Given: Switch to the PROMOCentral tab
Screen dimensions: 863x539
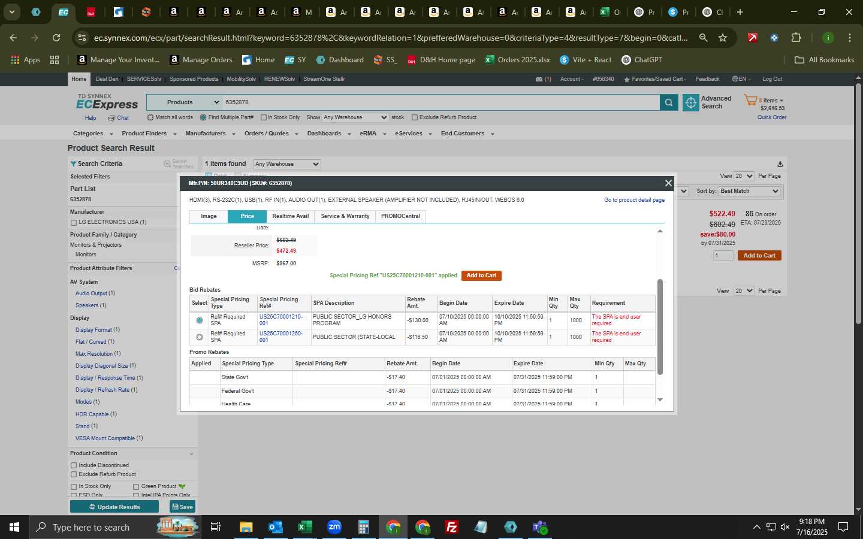Looking at the screenshot, I should tap(400, 216).
